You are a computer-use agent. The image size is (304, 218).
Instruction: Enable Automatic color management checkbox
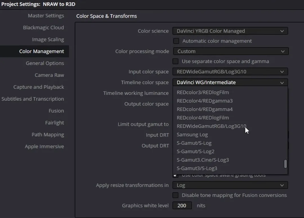pyautogui.click(x=176, y=41)
